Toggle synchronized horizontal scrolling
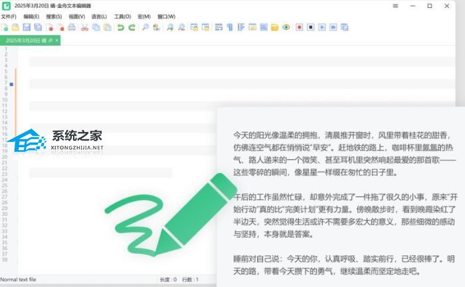The image size is (465, 287). (x=205, y=28)
